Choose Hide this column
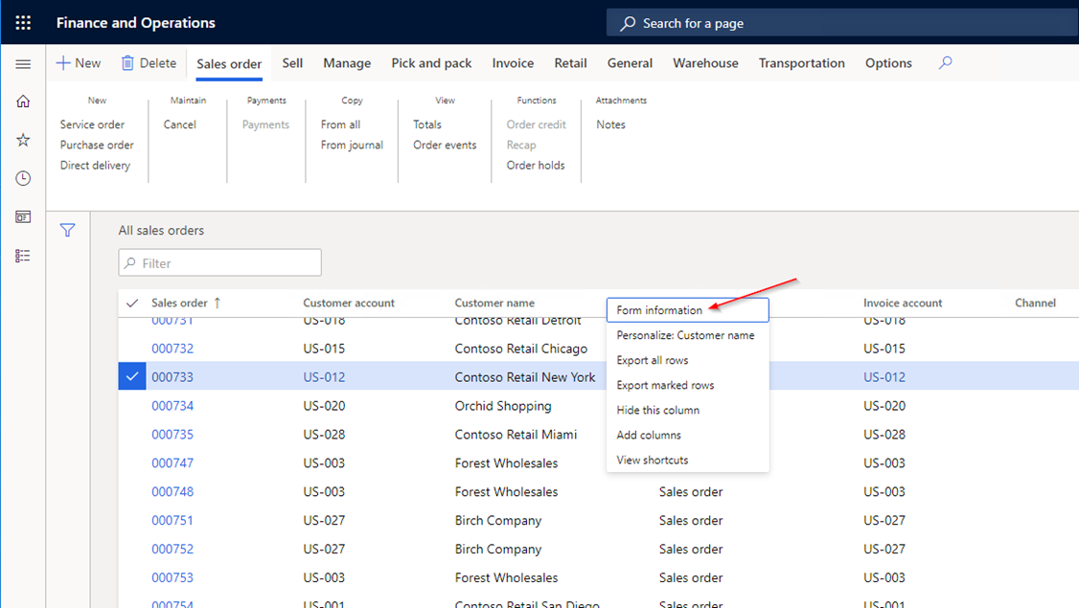Image resolution: width=1079 pixels, height=608 pixels. 687,410
